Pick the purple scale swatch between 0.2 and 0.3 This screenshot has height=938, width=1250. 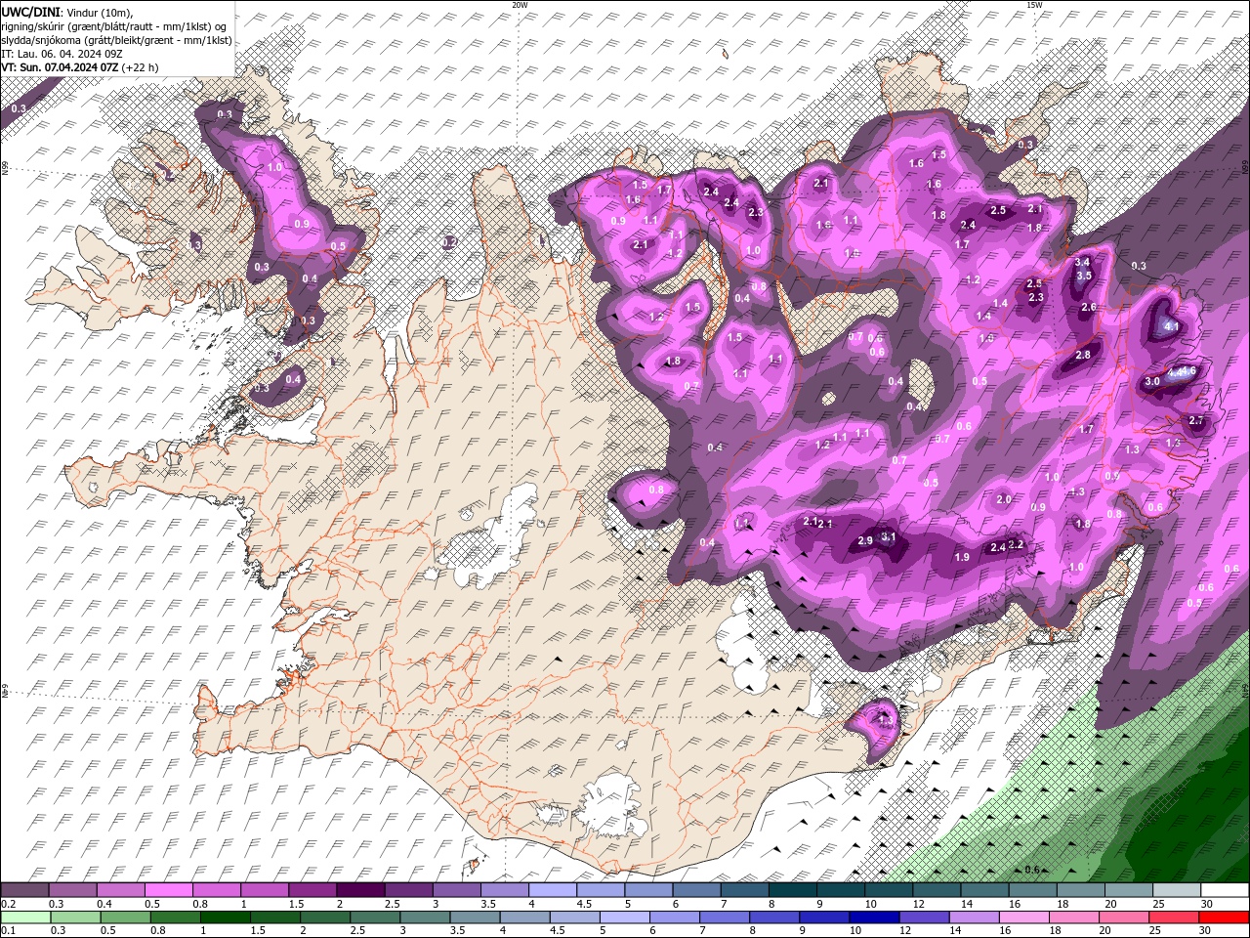[24, 890]
